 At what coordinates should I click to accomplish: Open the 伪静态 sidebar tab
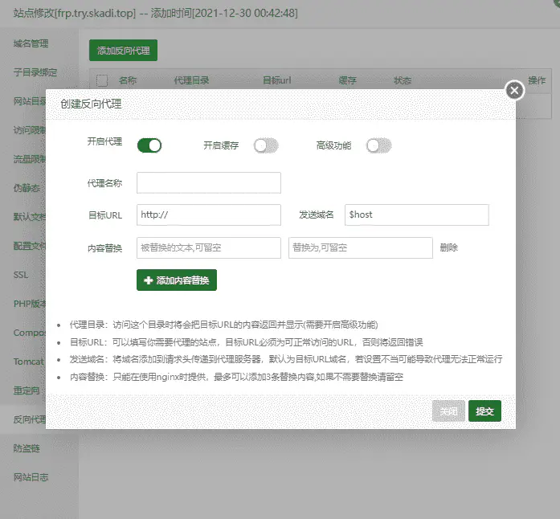pos(27,188)
